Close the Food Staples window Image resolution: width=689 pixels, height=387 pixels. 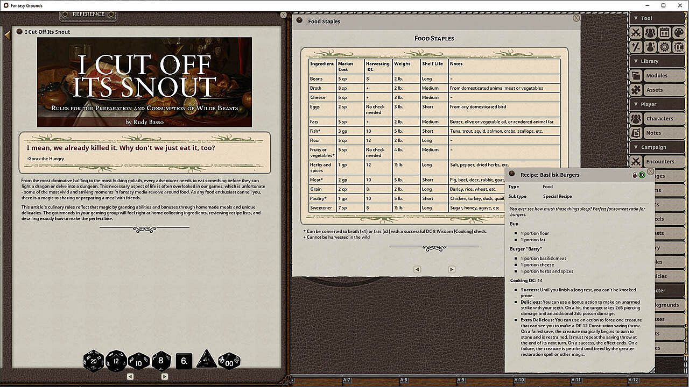tap(576, 18)
